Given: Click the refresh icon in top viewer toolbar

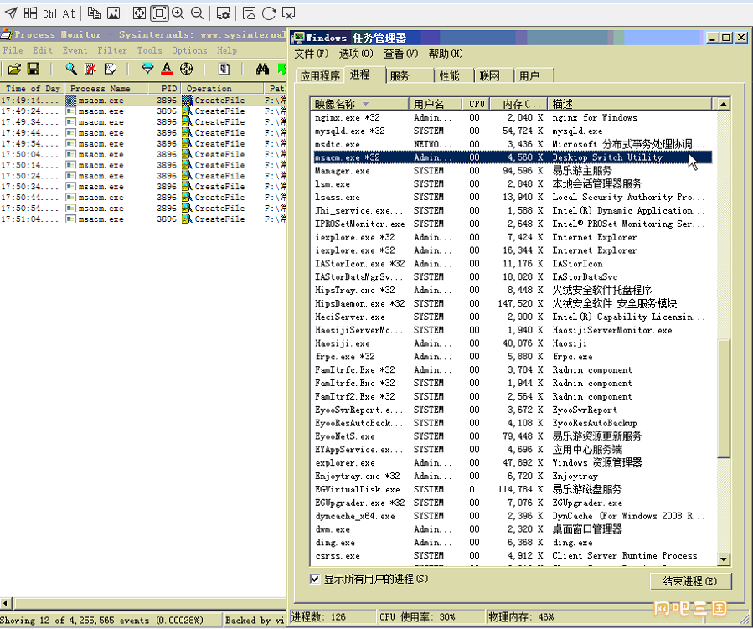Looking at the screenshot, I should (269, 13).
